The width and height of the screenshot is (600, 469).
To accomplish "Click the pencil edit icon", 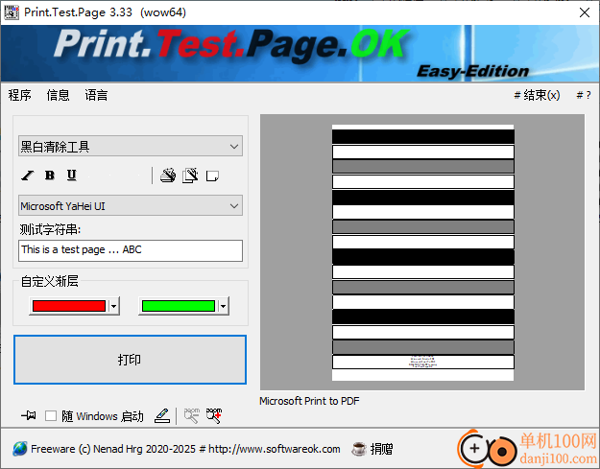I will coord(162,415).
